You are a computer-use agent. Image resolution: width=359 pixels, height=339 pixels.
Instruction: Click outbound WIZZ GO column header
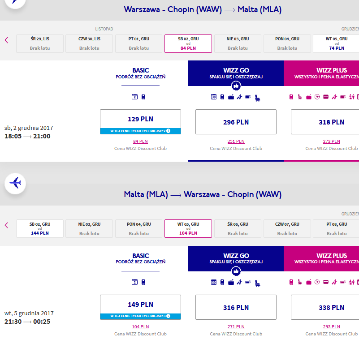236,73
